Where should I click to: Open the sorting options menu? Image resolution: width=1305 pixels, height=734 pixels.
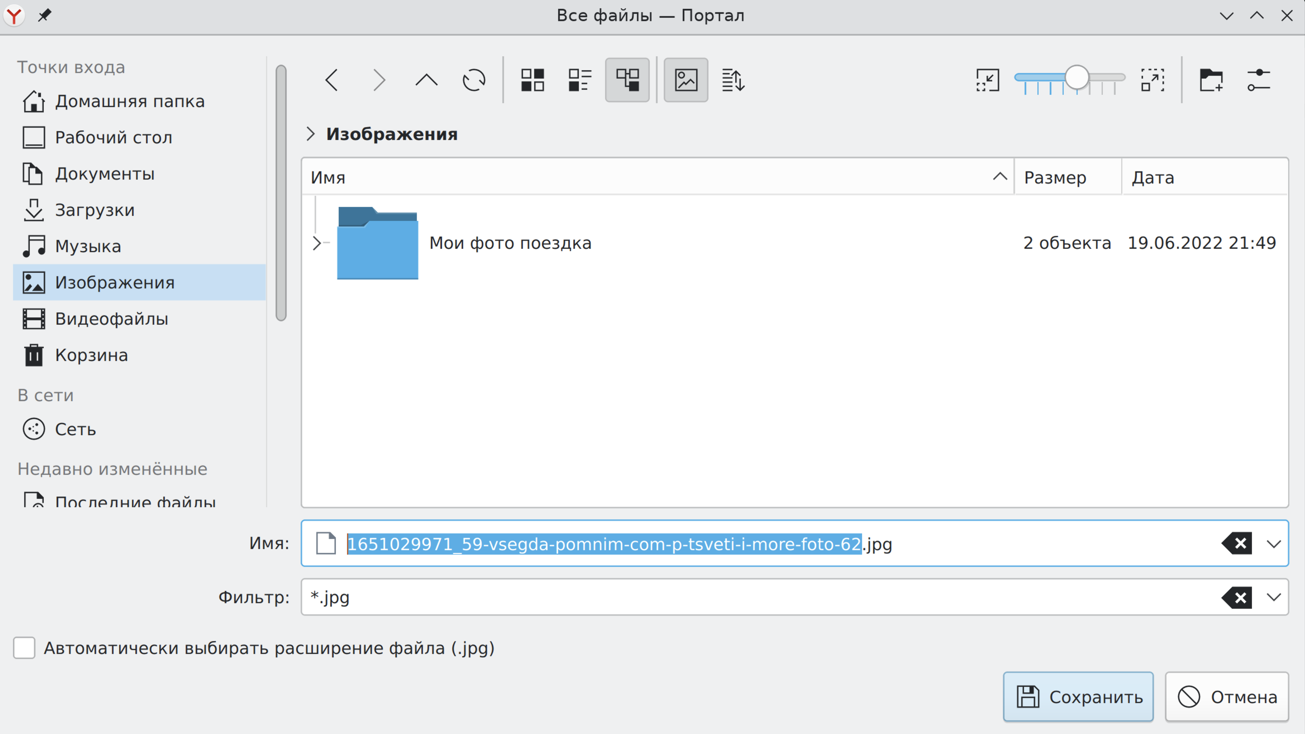point(734,80)
